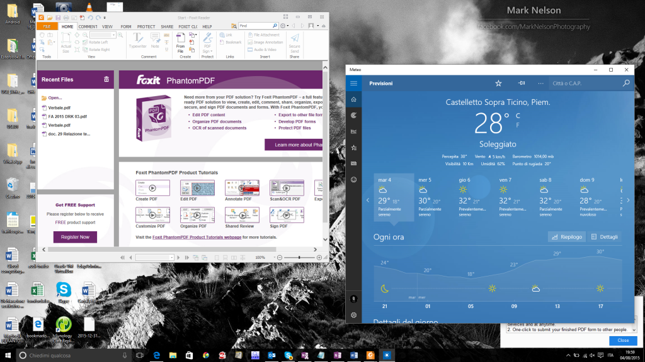The image size is (645, 362).
Task: Switch to the PROTECT ribbon tab
Action: tap(146, 26)
